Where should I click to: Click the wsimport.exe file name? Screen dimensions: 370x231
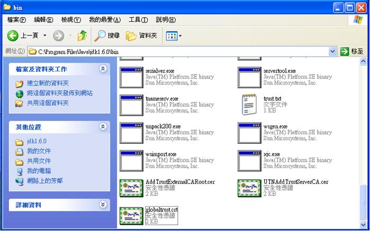(161, 154)
